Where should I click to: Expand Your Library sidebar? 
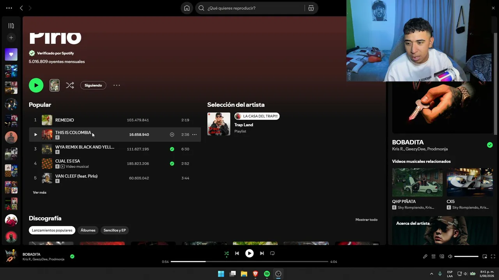11,26
